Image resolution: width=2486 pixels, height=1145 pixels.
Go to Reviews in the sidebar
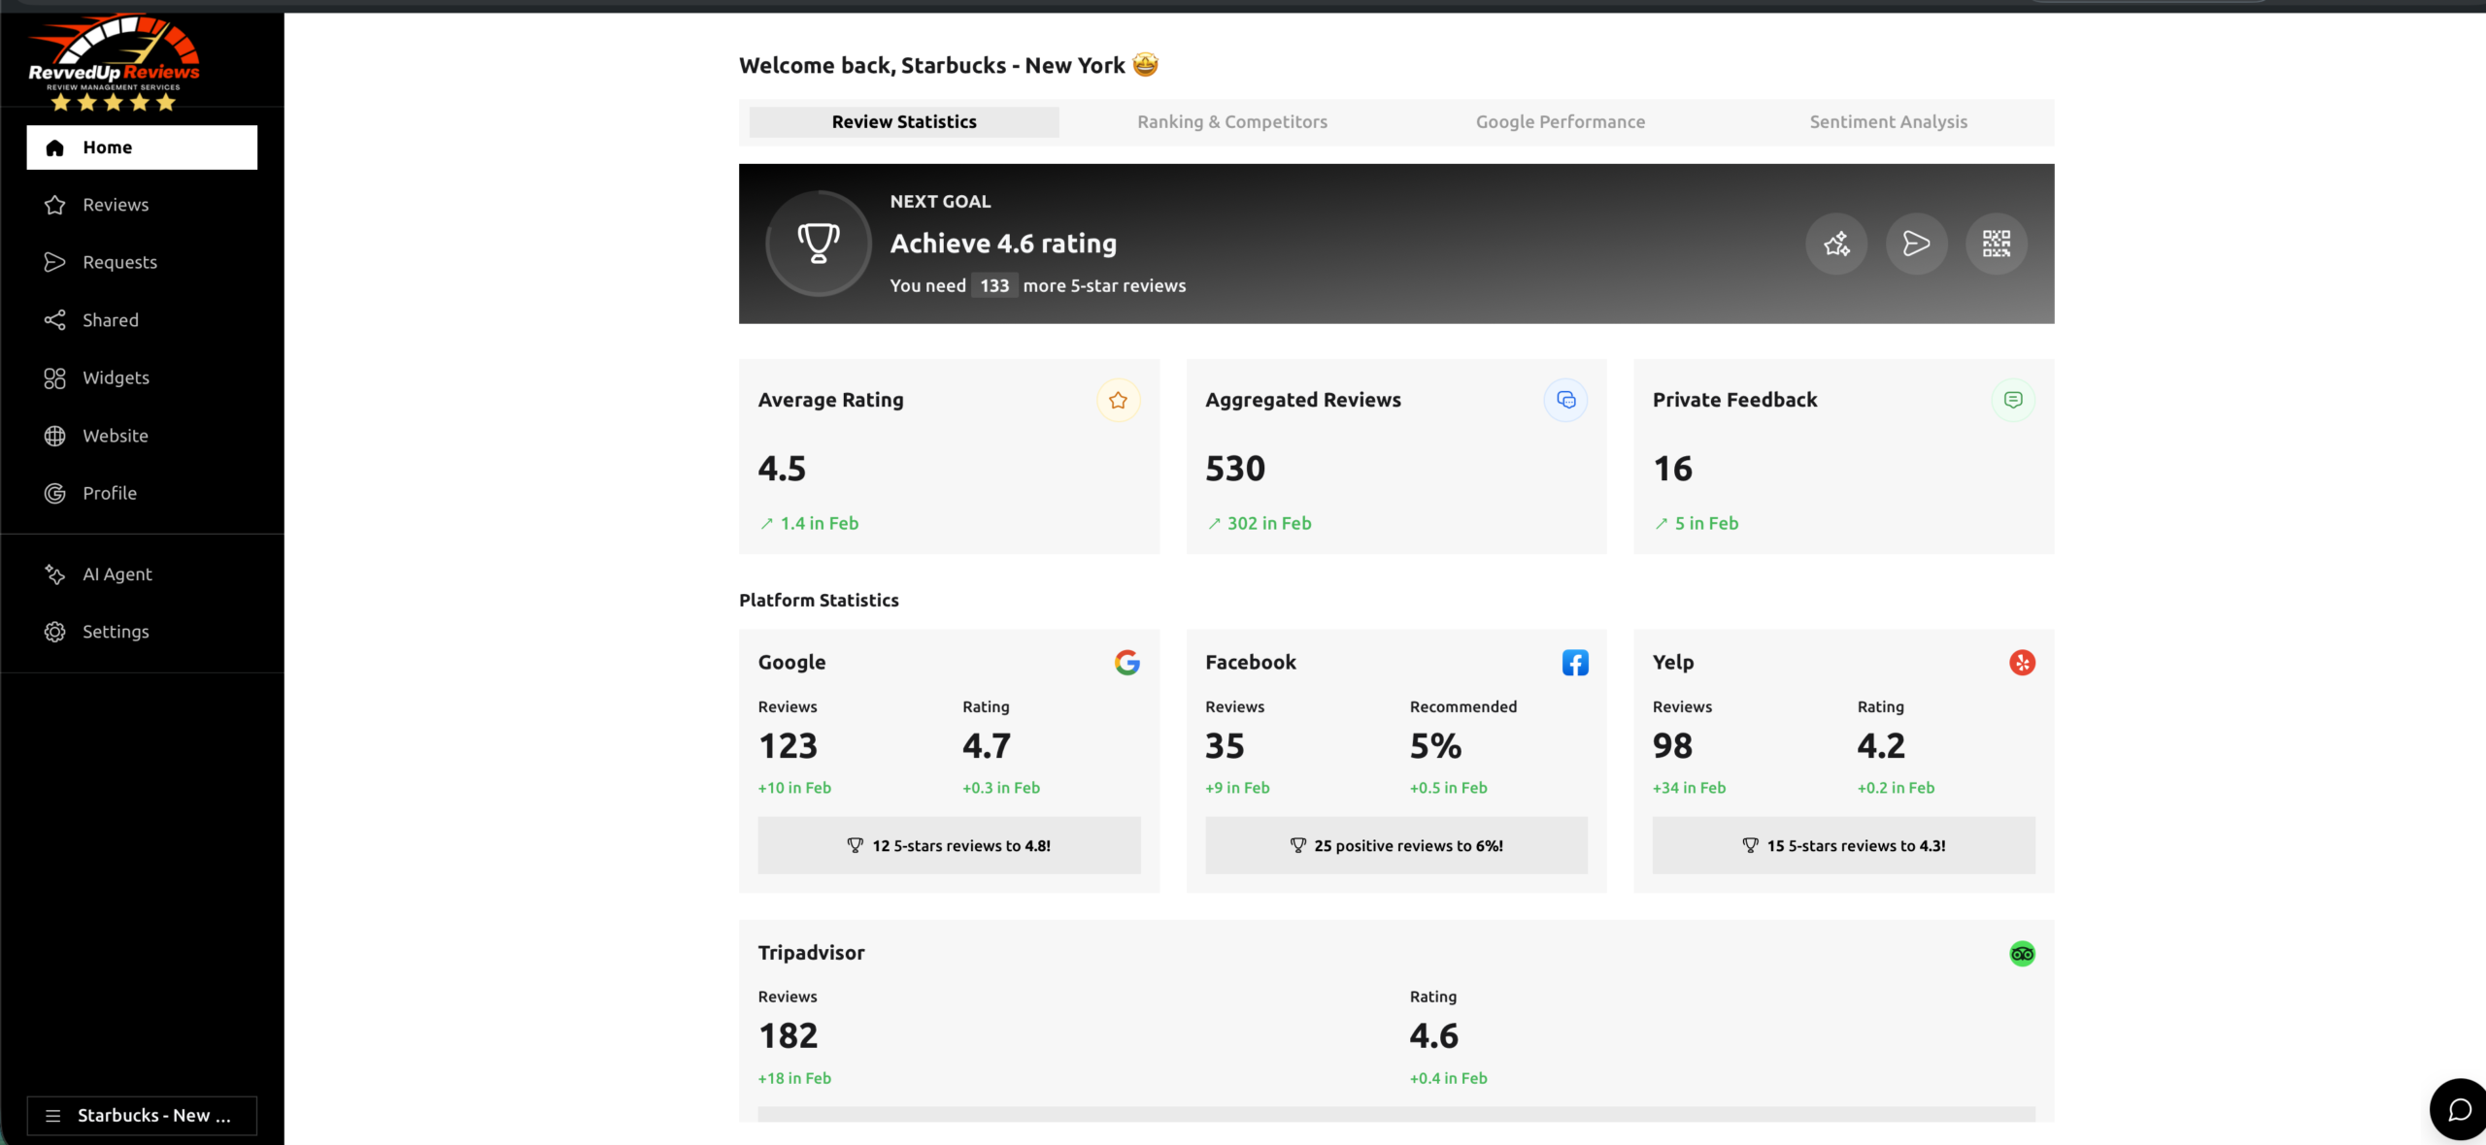click(116, 205)
